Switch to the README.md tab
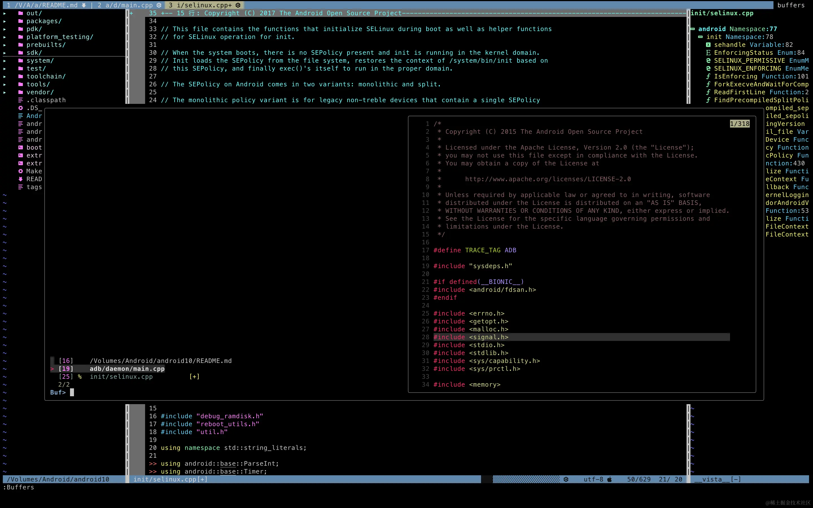The height and width of the screenshot is (508, 813). click(x=46, y=5)
